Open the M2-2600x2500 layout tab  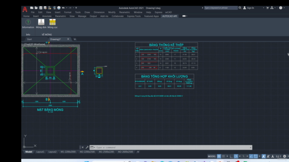pos(126,152)
